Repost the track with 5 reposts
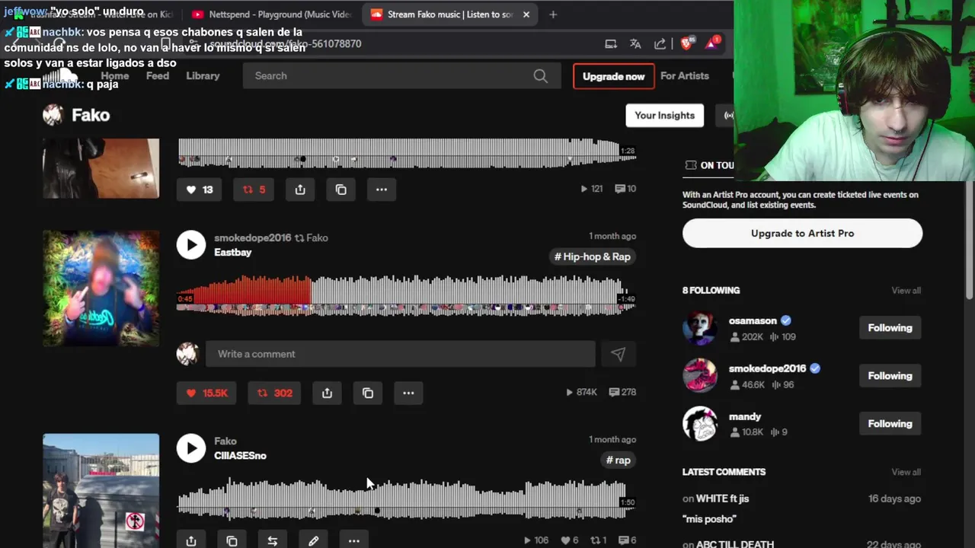The image size is (975, 548). click(254, 190)
